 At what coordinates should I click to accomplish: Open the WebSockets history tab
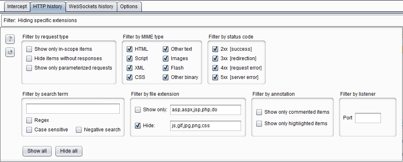tap(91, 7)
